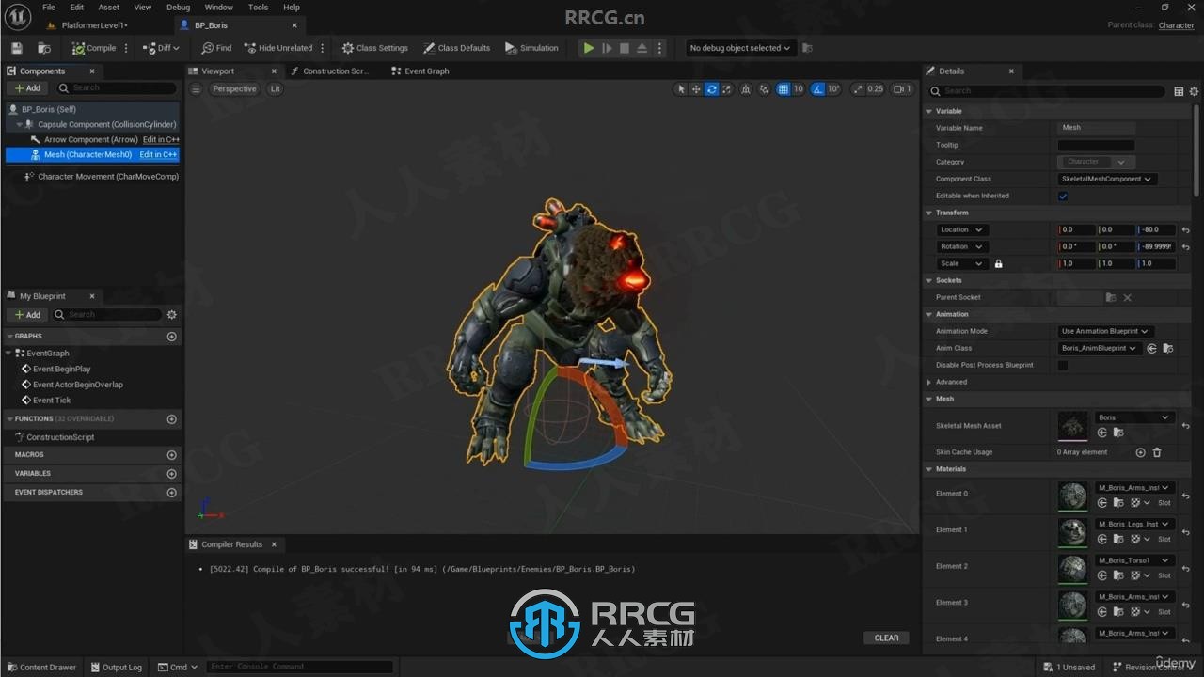Open the Lit view mode menu
The image size is (1204, 677).
[x=275, y=89]
